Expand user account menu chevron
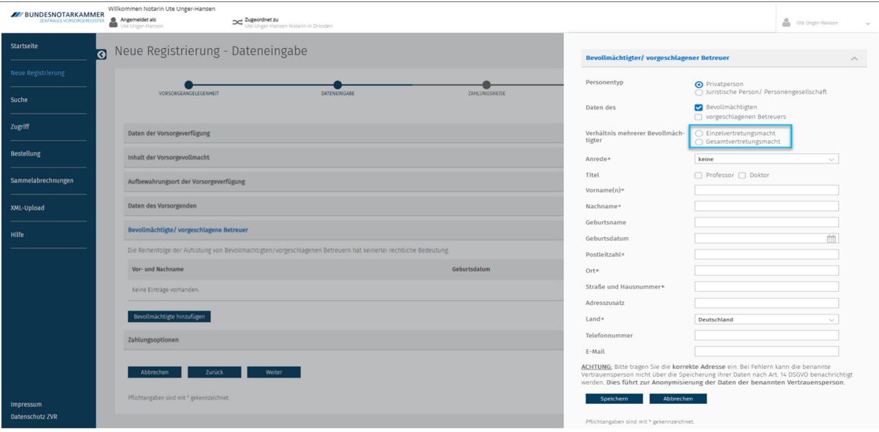The height and width of the screenshot is (432, 879). click(867, 23)
